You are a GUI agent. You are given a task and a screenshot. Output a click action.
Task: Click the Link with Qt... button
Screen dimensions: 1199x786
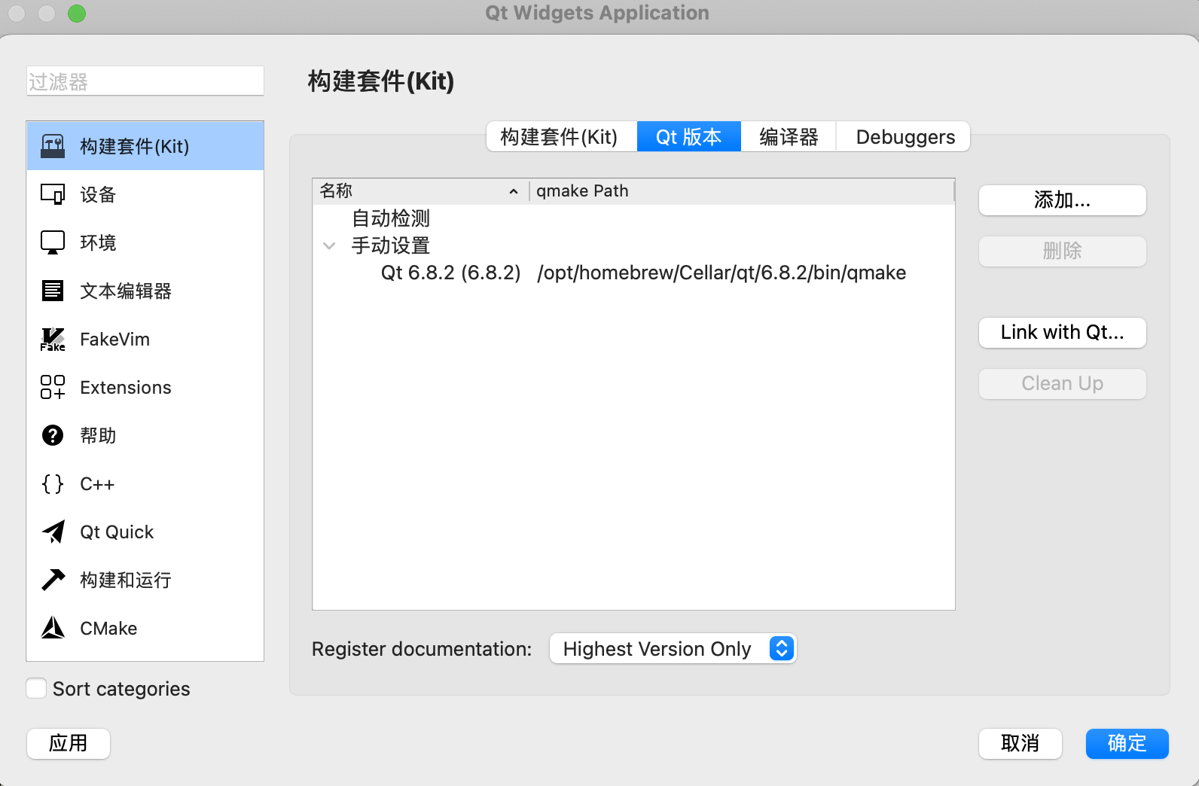coord(1062,333)
